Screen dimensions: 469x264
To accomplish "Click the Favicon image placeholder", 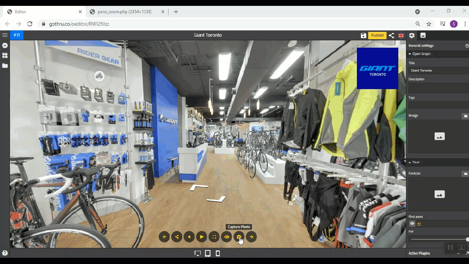I will [x=439, y=194].
